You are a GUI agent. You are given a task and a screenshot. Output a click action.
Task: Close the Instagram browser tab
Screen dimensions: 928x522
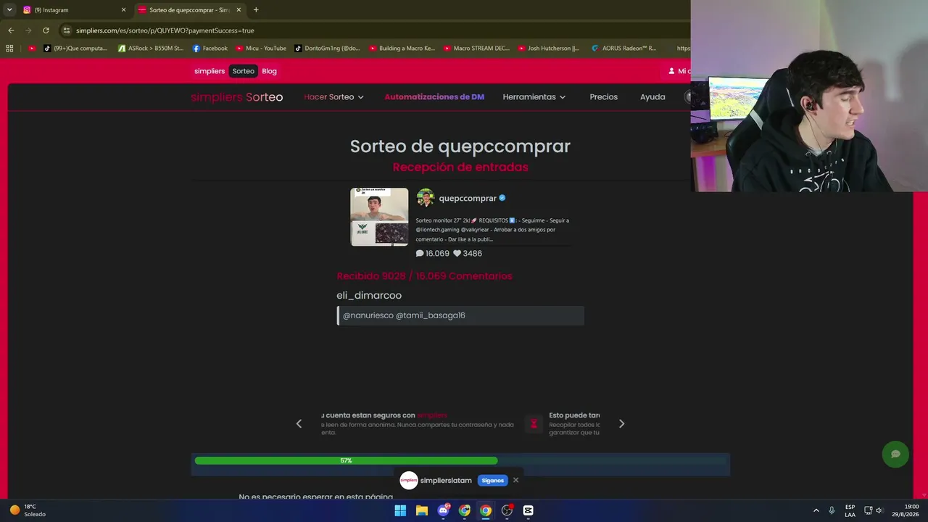[123, 10]
